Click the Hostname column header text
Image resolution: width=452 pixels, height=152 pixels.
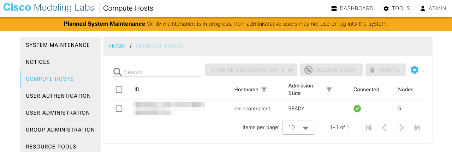click(x=246, y=90)
